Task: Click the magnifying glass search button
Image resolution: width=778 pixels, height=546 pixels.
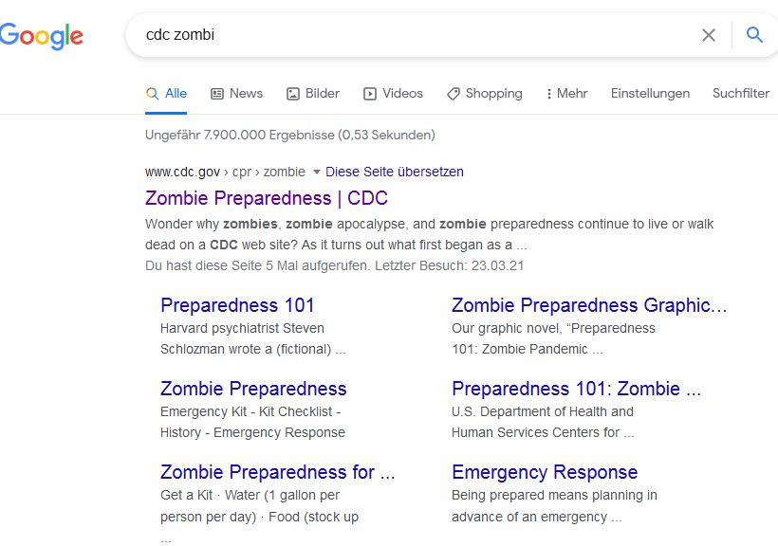Action: (755, 35)
